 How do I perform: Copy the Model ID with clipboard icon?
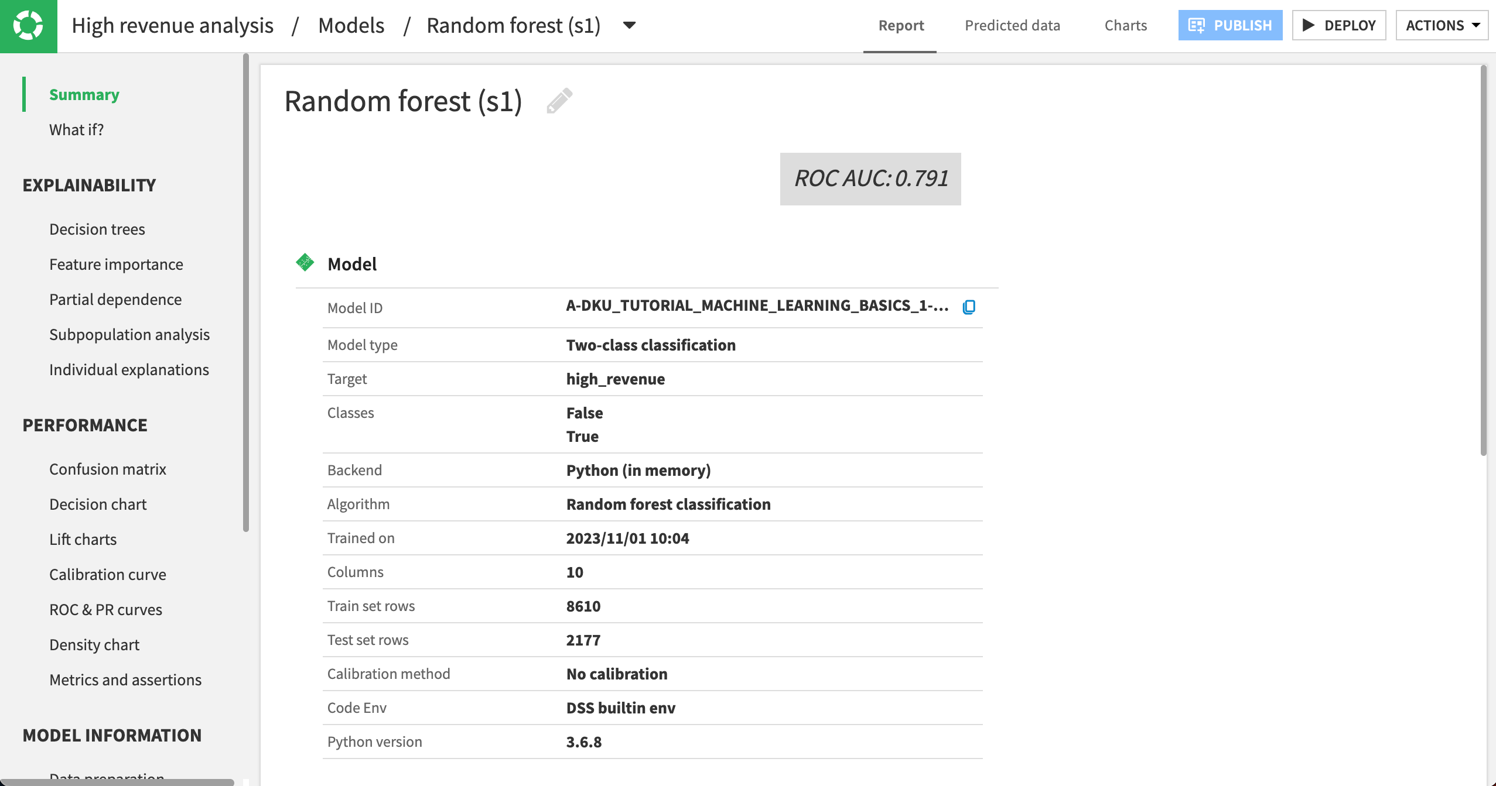click(969, 307)
